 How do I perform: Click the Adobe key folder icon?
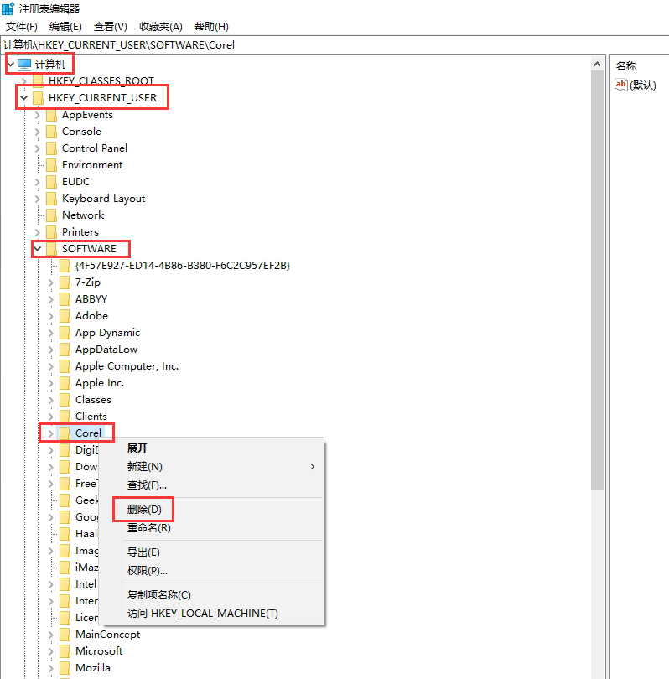pos(65,316)
